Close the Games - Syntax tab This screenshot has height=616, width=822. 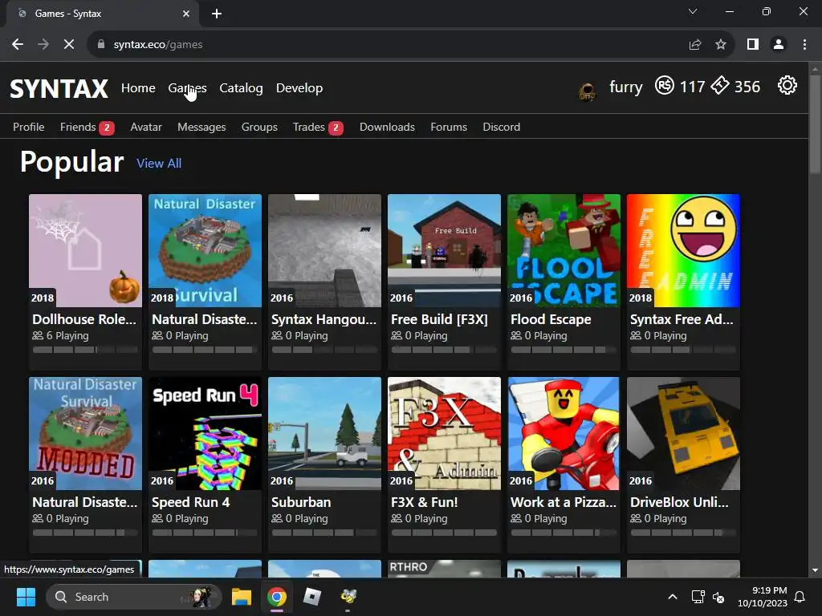click(186, 14)
